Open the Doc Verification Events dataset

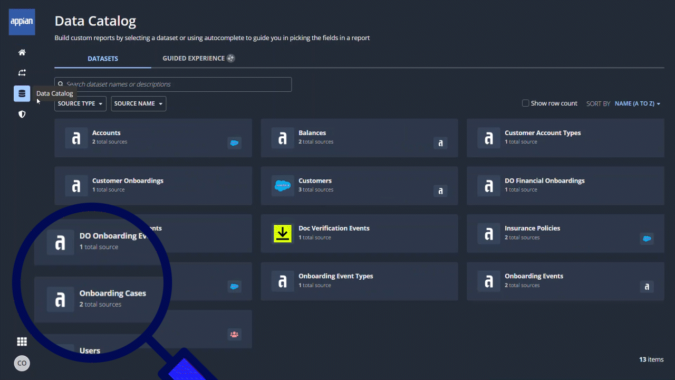coord(359,233)
